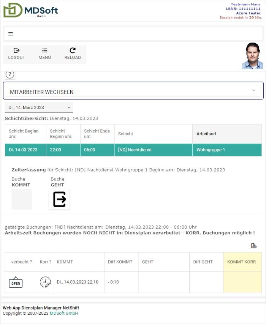266x325 pixels.
Task: Edit booking with the clock pencil icon
Action: point(45,282)
